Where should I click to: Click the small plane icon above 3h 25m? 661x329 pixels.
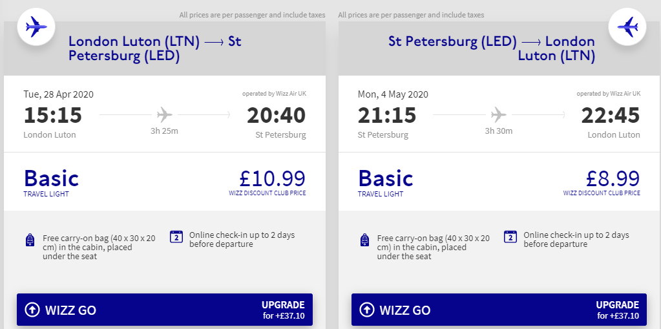pyautogui.click(x=165, y=115)
